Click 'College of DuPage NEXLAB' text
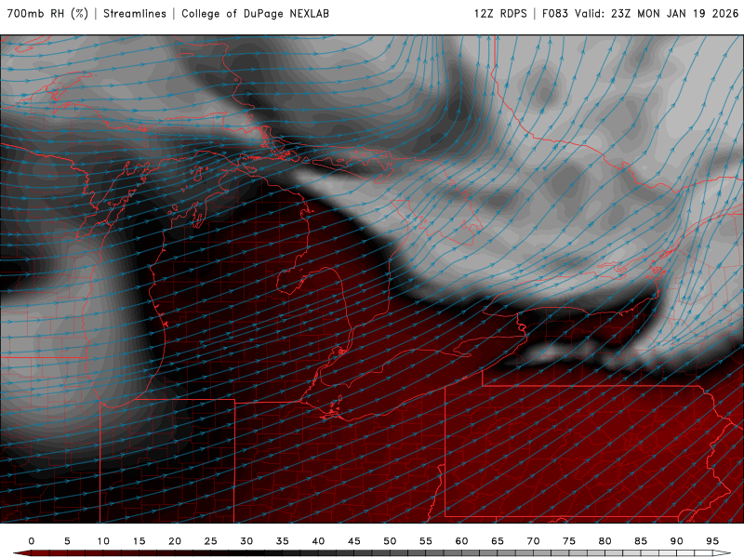The width and height of the screenshot is (744, 558). point(255,14)
